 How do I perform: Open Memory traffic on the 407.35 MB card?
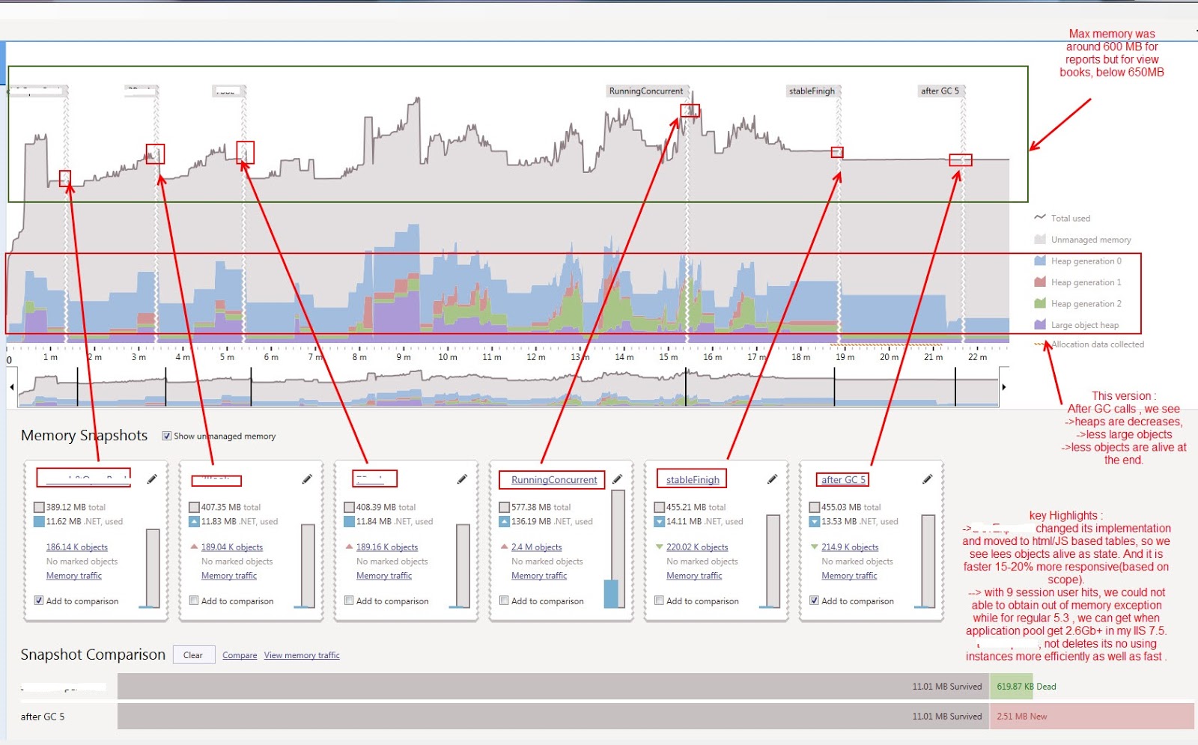click(229, 576)
